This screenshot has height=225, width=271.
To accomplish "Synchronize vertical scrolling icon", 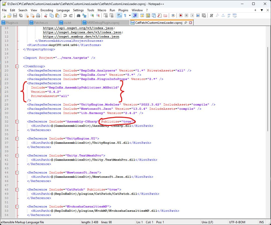I will click(106, 15).
